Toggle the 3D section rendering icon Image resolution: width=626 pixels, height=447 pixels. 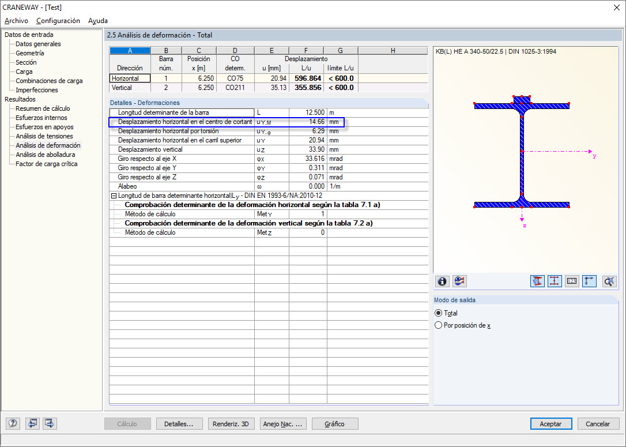pyautogui.click(x=537, y=281)
